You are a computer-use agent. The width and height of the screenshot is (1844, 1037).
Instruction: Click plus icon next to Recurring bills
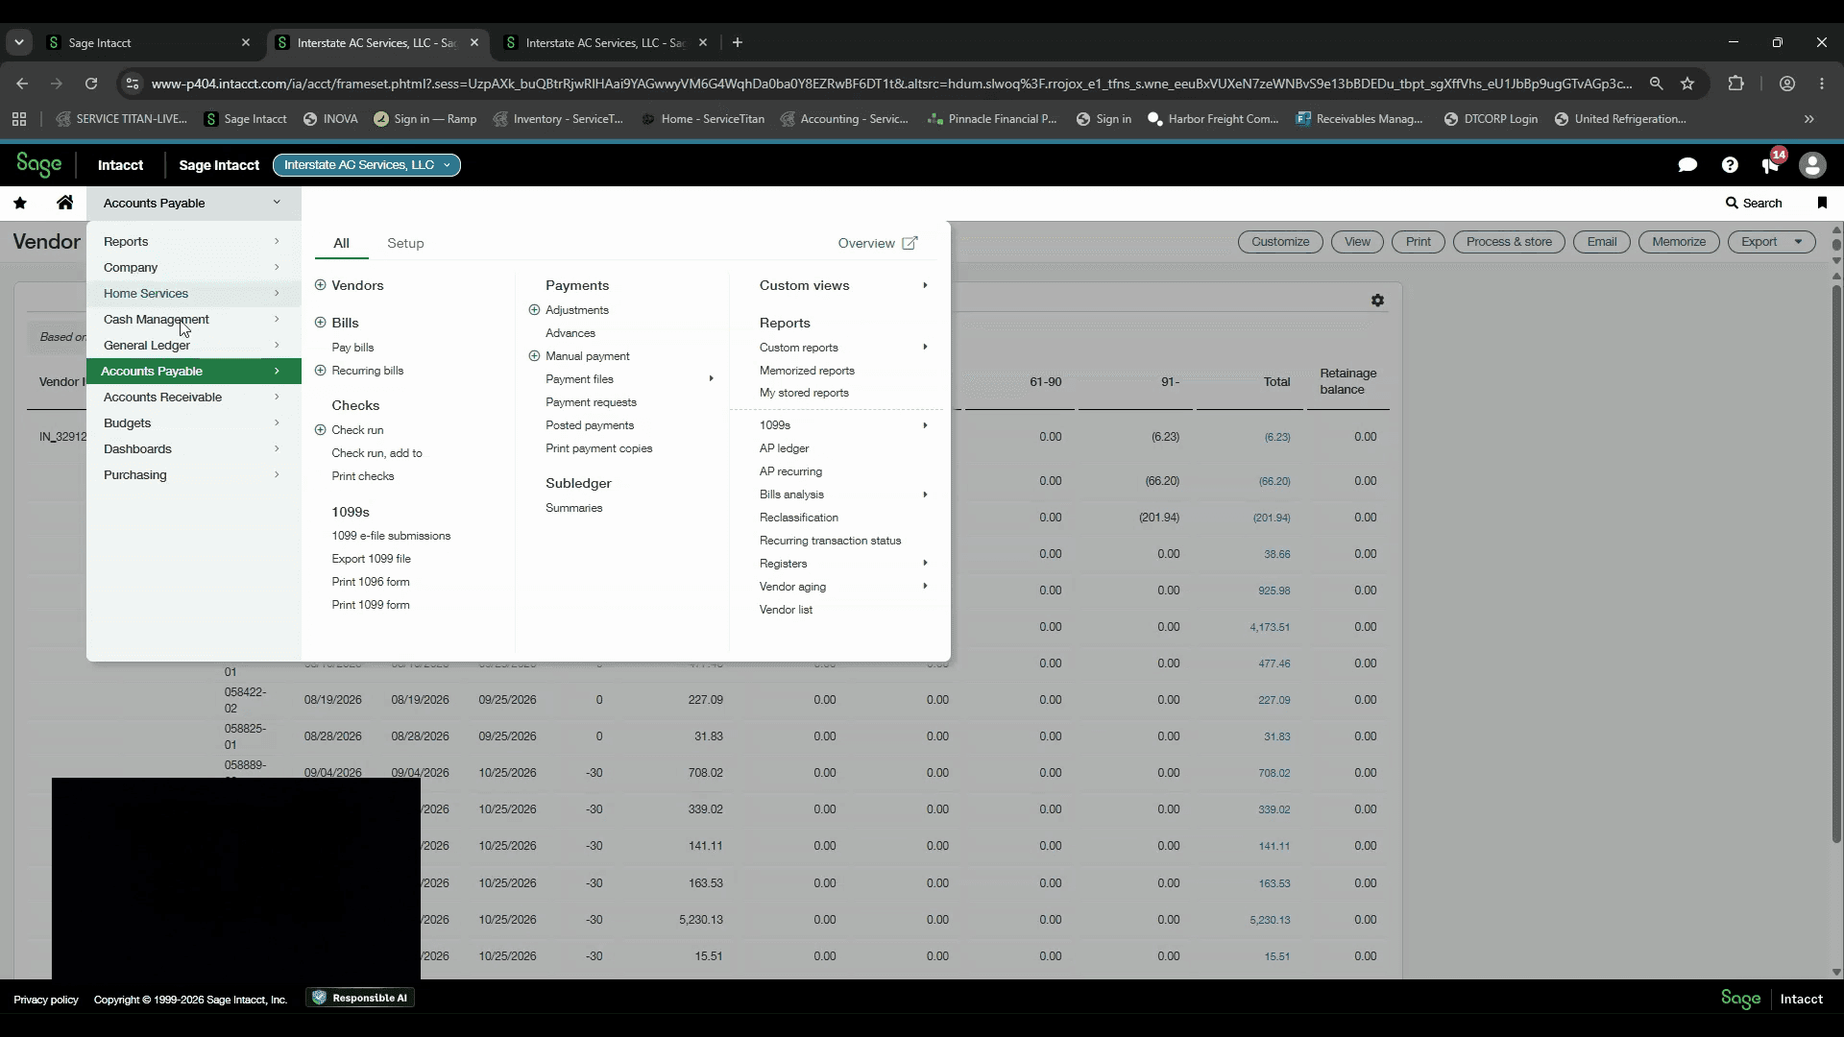click(x=321, y=371)
